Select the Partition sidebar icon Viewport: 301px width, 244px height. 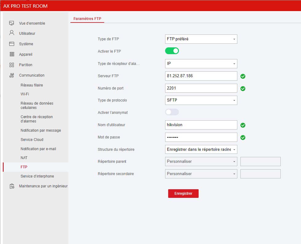tap(11, 65)
